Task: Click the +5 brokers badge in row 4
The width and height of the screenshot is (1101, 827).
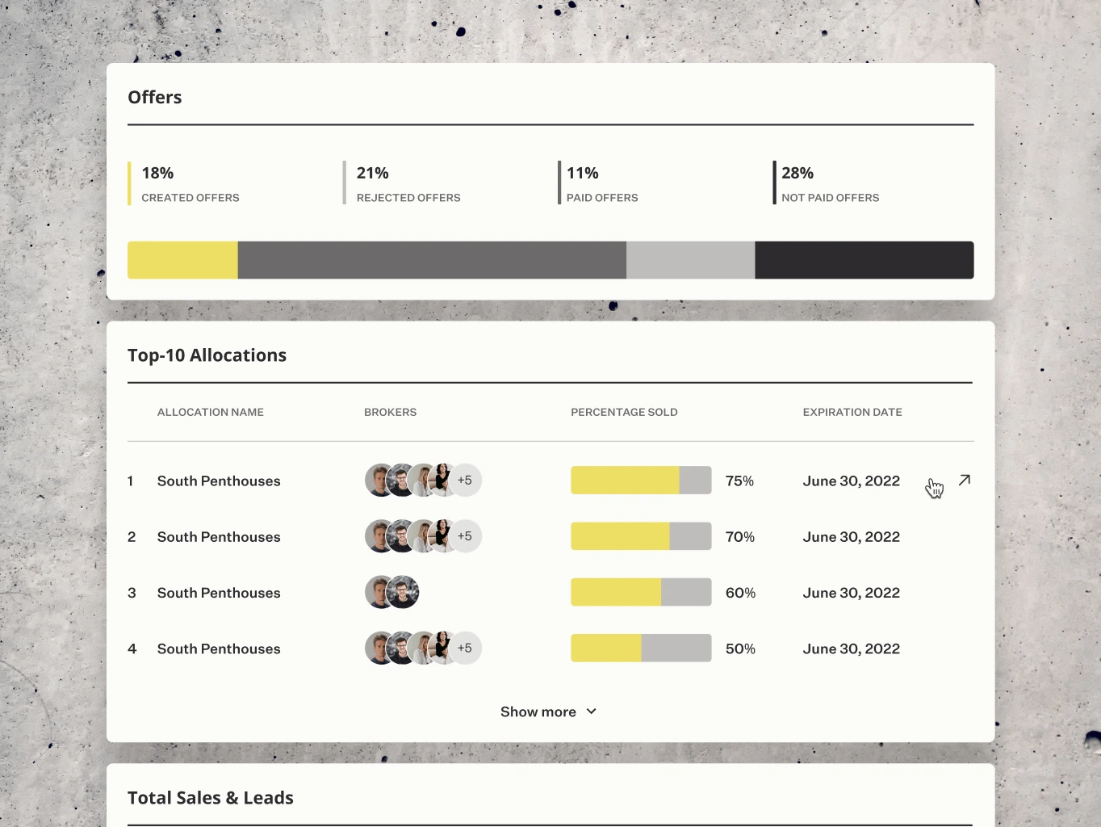Action: click(x=465, y=648)
